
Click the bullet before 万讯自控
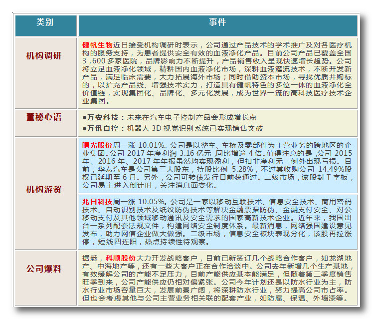[84, 128]
